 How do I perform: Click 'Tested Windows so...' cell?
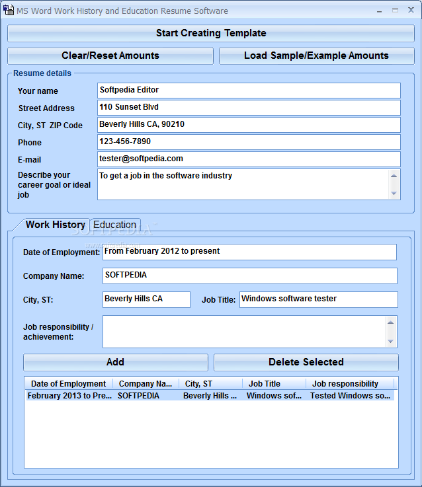coord(350,396)
